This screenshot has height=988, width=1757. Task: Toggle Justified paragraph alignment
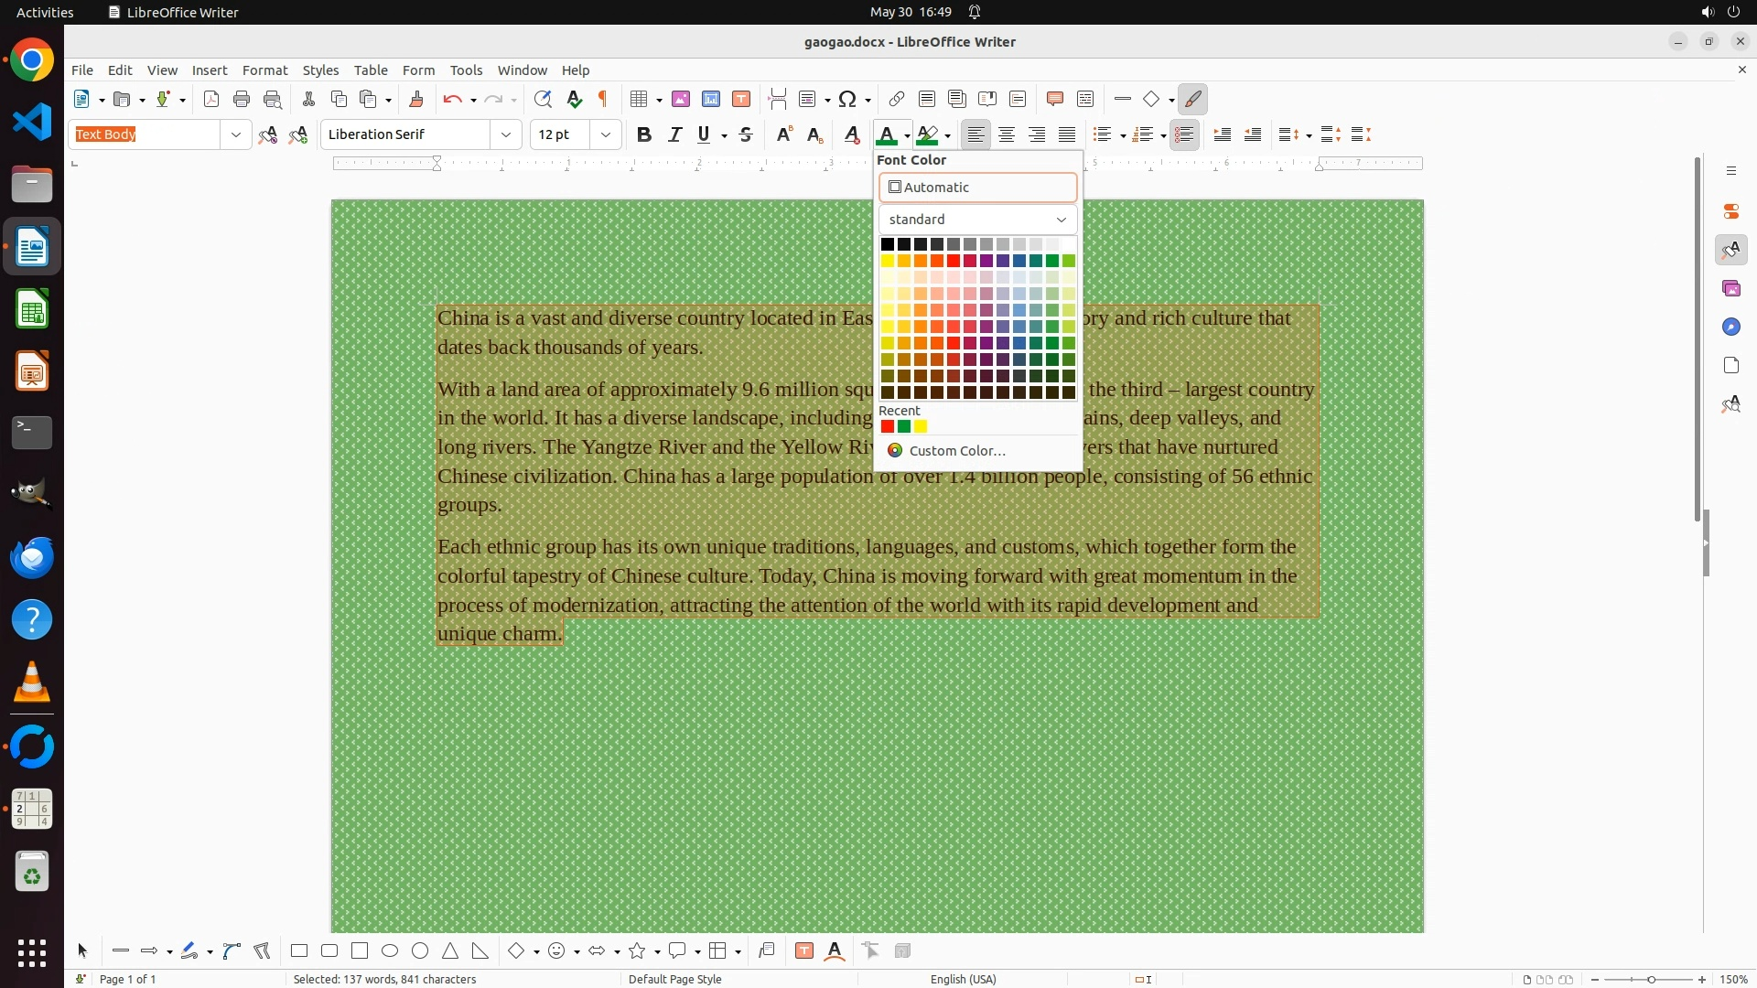click(x=1067, y=135)
